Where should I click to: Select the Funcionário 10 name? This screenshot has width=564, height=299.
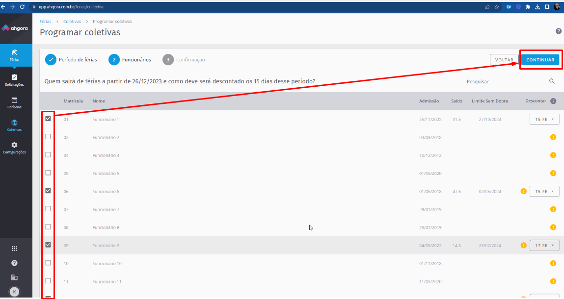[107, 263]
